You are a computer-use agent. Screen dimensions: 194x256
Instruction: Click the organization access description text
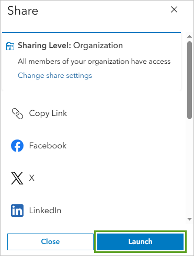[94, 62]
